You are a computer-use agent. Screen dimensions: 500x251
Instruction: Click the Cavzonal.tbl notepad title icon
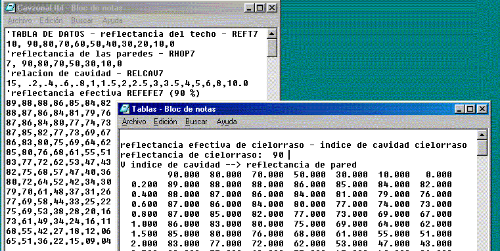tap(11, 8)
